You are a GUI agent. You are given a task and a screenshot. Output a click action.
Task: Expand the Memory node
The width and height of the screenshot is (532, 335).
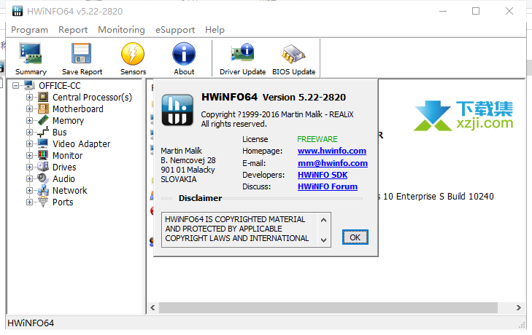(x=29, y=121)
